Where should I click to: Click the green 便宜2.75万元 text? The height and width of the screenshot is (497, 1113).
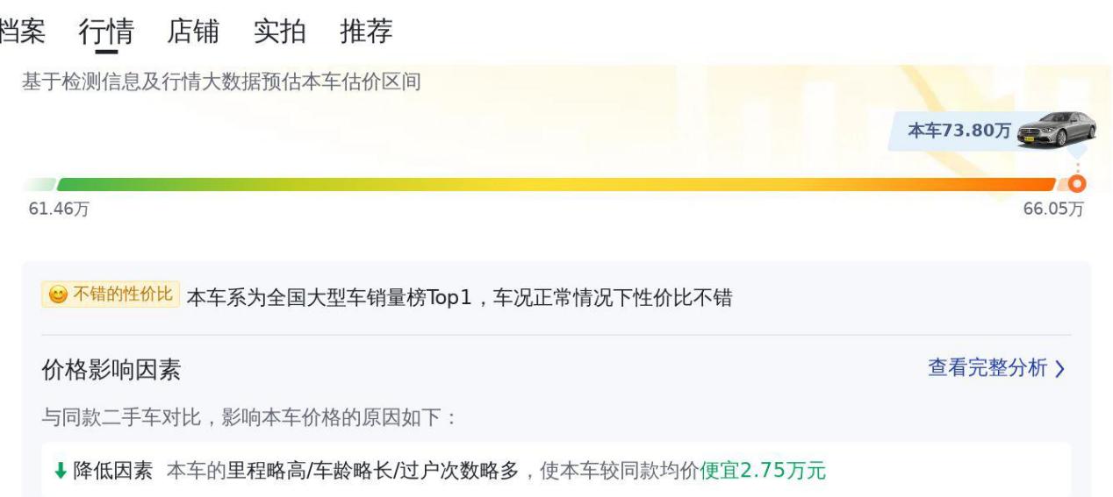pos(763,471)
